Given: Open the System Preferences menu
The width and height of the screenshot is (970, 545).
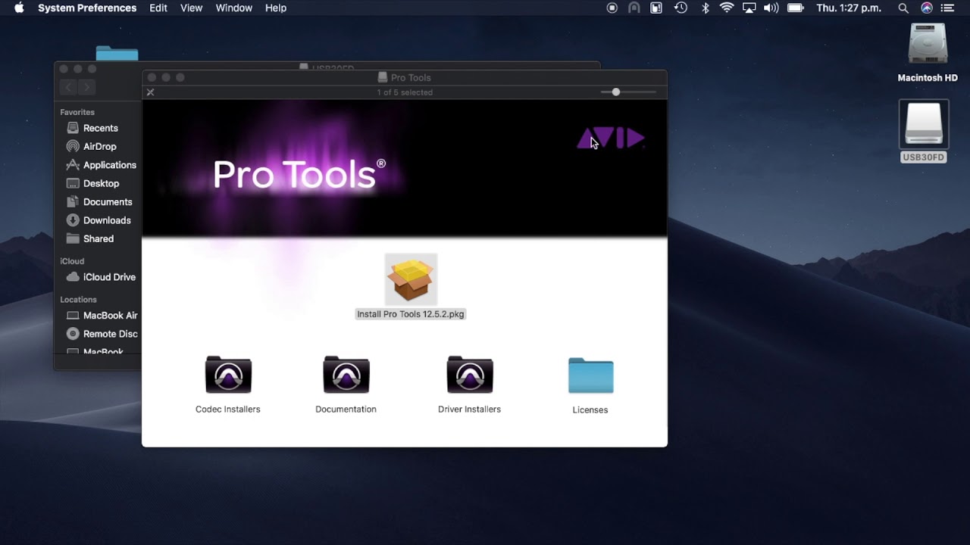Looking at the screenshot, I should 87,8.
